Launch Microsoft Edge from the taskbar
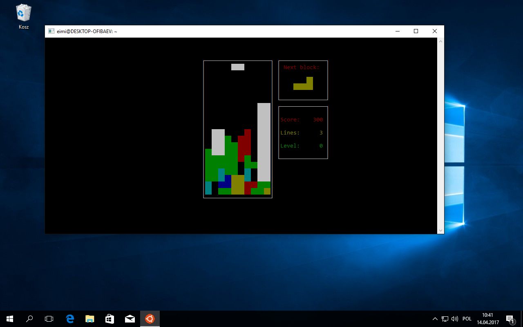This screenshot has height=327, width=523. 69,318
